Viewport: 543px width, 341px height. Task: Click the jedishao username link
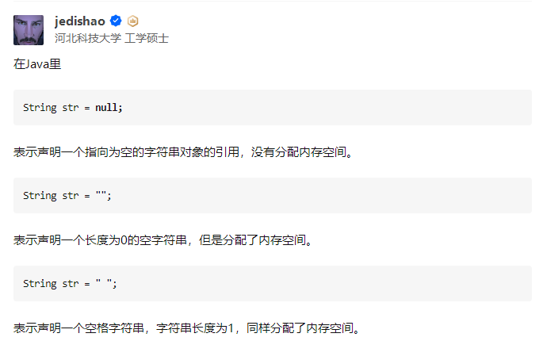tap(79, 21)
